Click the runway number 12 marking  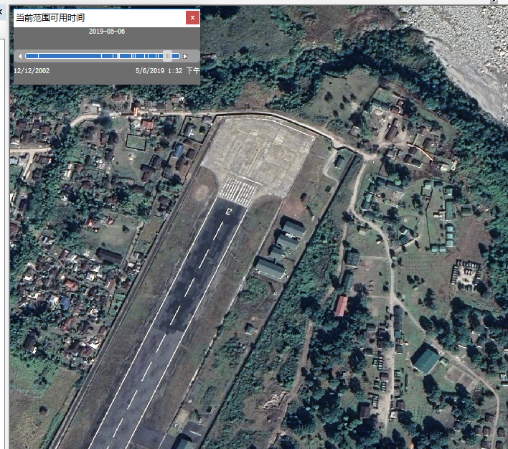pyautogui.click(x=229, y=211)
